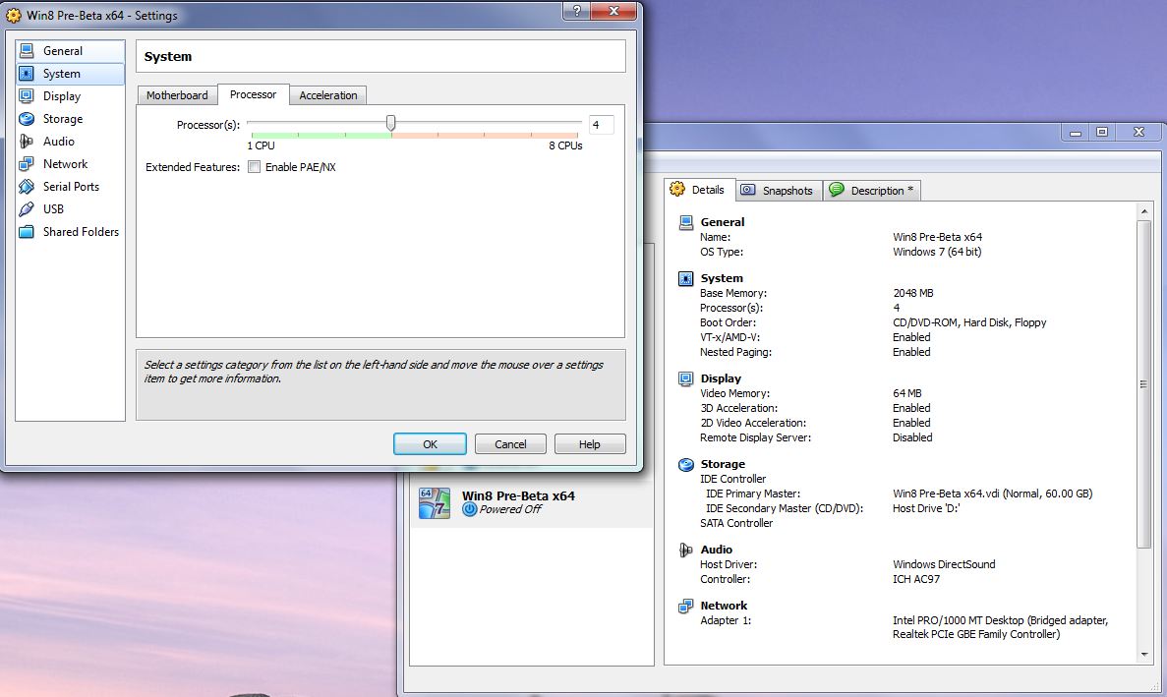
Task: Click the processor count input field
Action: (601, 125)
